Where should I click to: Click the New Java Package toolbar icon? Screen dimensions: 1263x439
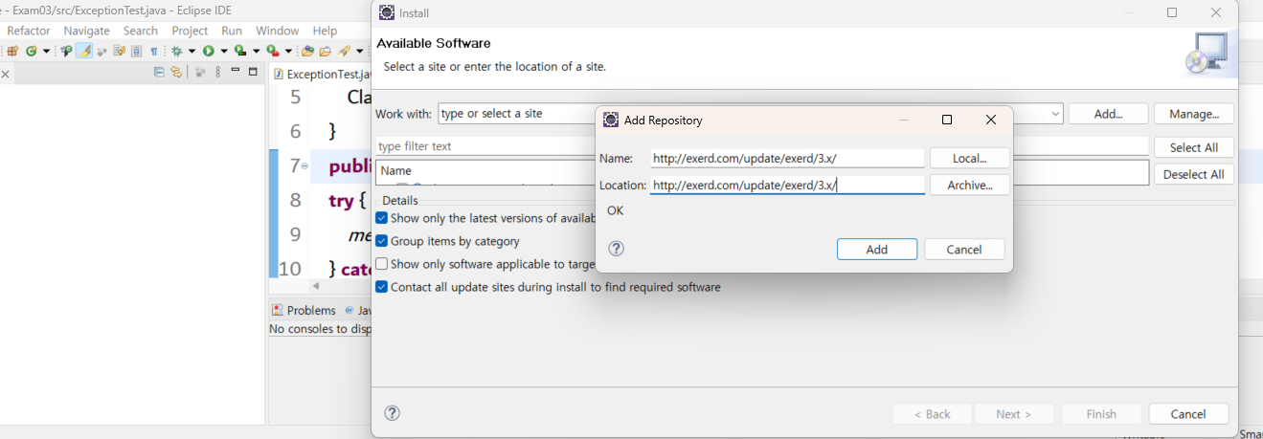(x=12, y=51)
